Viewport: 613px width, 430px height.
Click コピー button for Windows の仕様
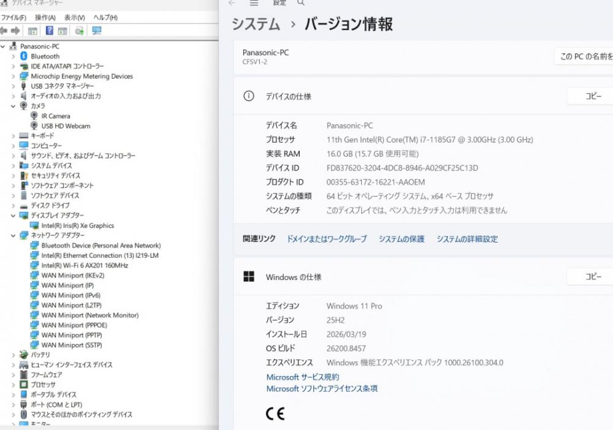(x=590, y=276)
